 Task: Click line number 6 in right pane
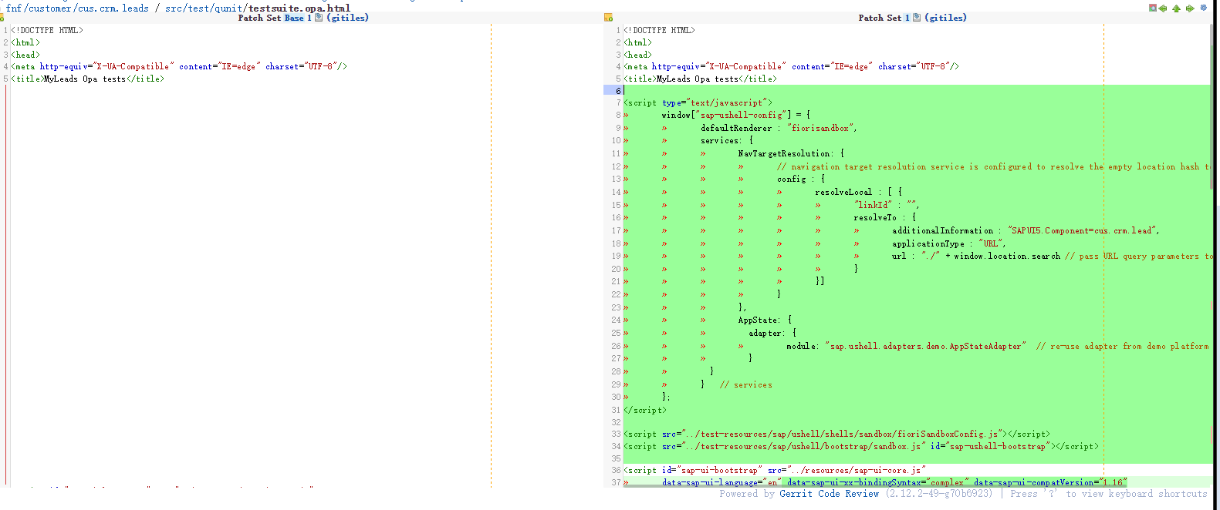tap(618, 91)
